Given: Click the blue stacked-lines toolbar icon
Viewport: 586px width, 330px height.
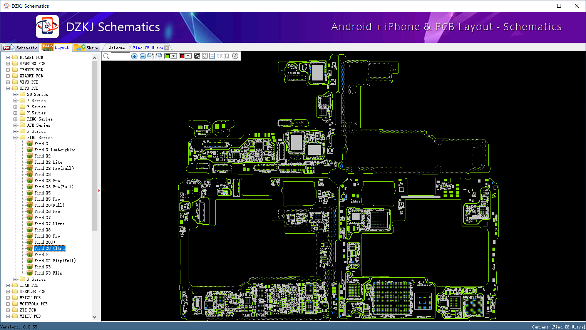Looking at the screenshot, I should [212, 56].
